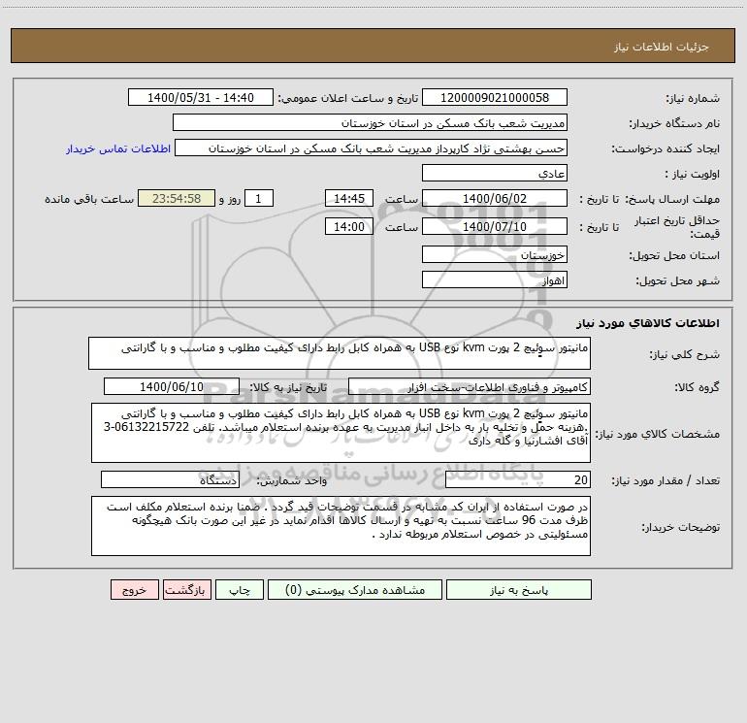Select the response deadline time 14:45
Screen dimensions: 747x723
[348, 198]
